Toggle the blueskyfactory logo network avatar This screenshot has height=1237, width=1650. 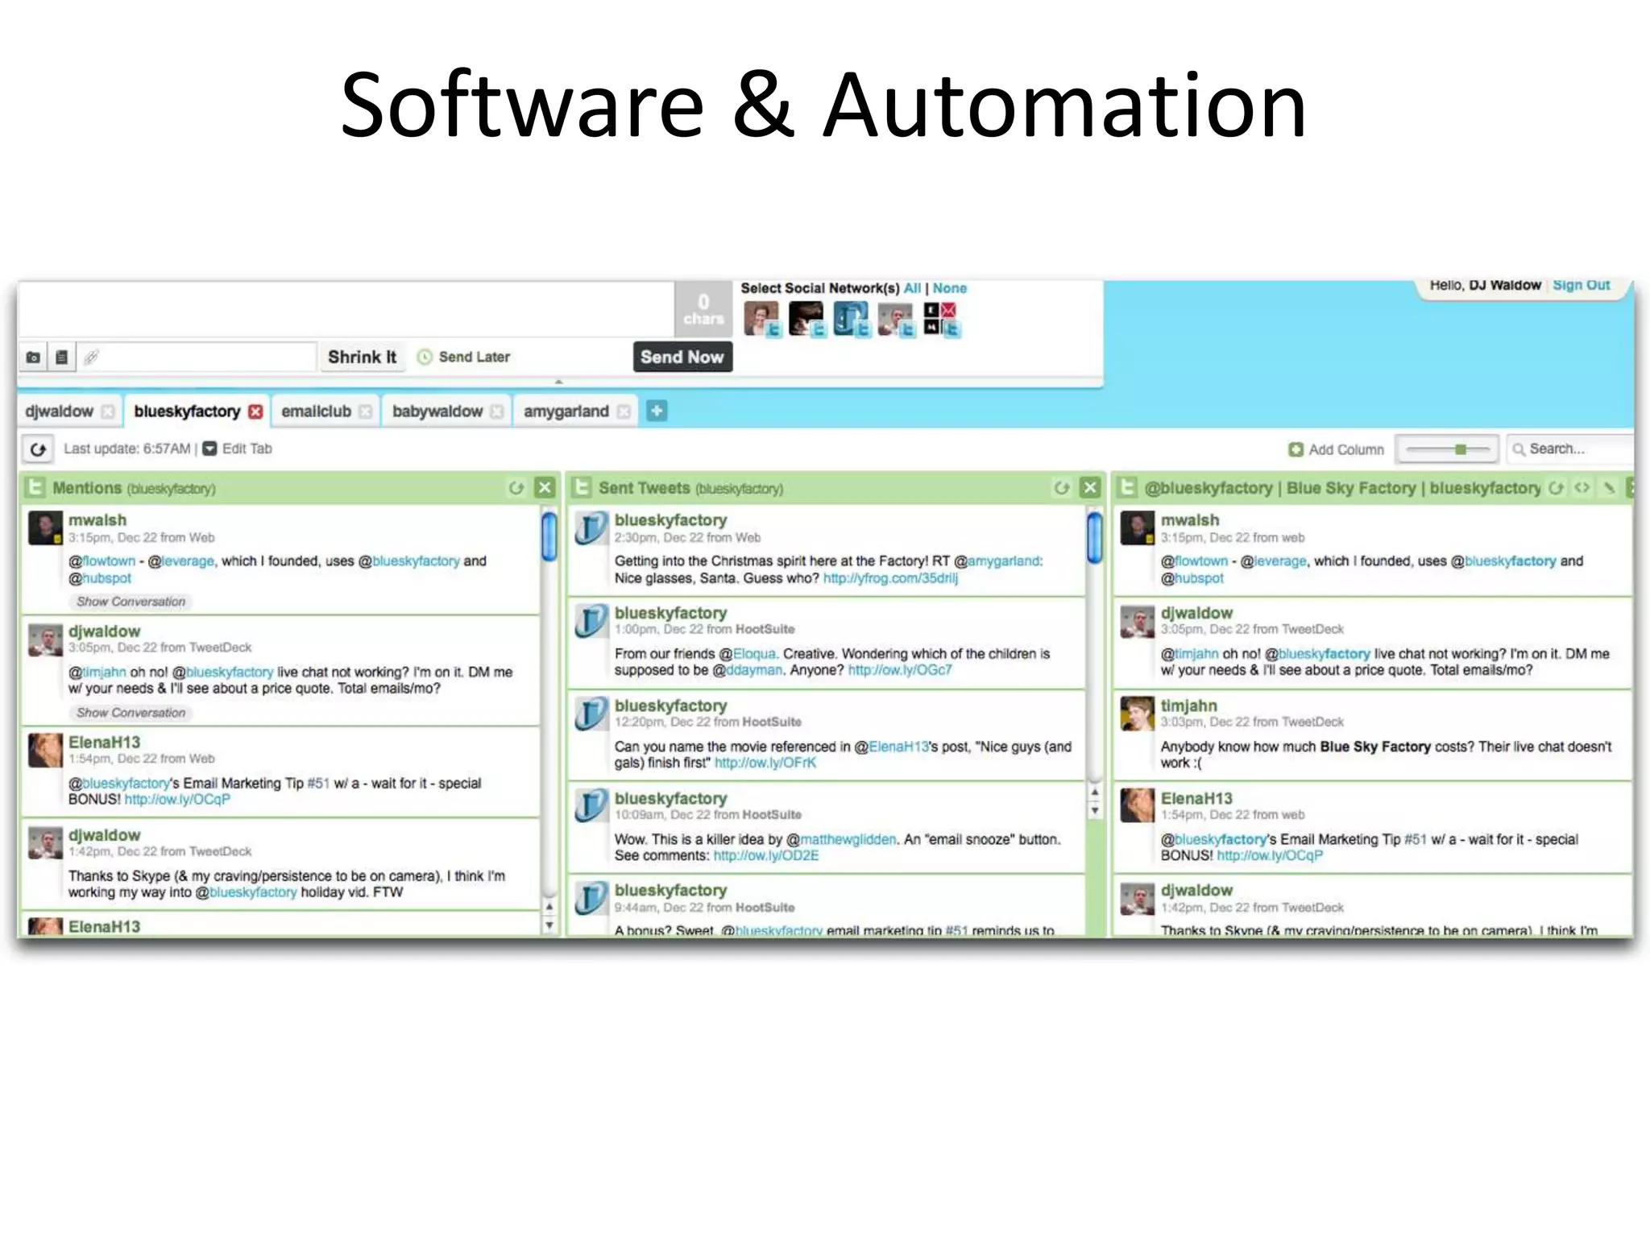click(x=851, y=318)
